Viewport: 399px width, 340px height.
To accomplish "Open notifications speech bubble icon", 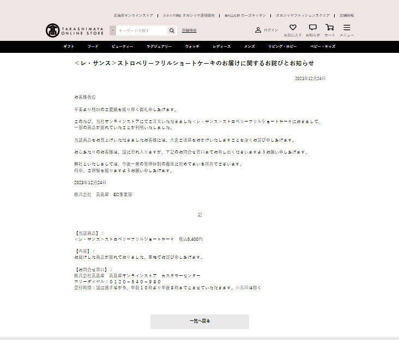I will coord(313,27).
